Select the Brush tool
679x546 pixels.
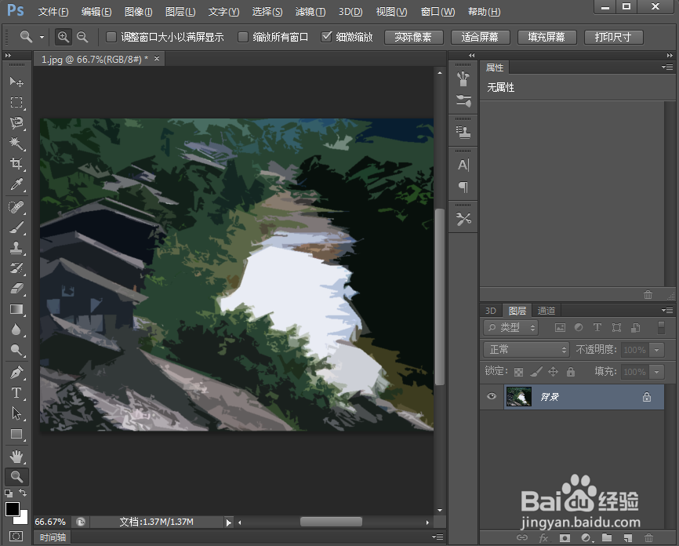pos(16,227)
